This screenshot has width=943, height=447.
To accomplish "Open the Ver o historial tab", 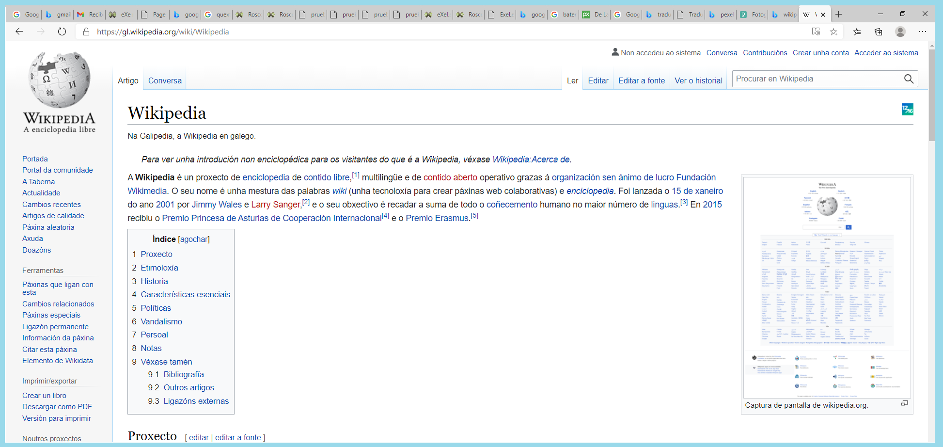I will coord(698,80).
